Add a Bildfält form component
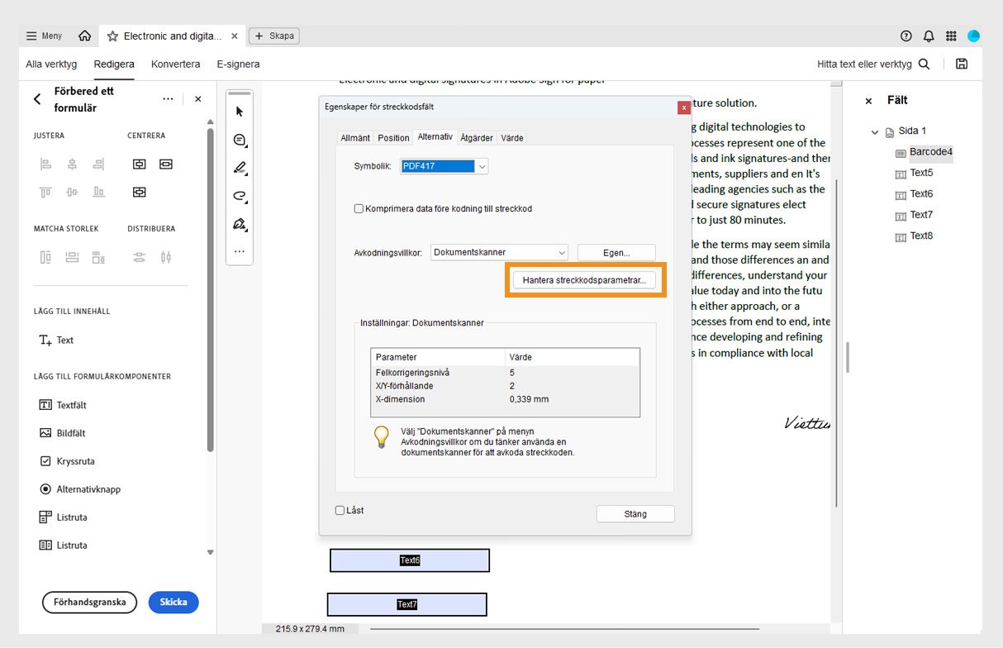 point(63,433)
